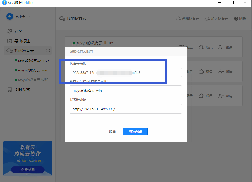This screenshot has width=252, height=182.
Task: Click the 服务器地址 field with http://192.168.1.148:8090/
Action: click(126, 109)
